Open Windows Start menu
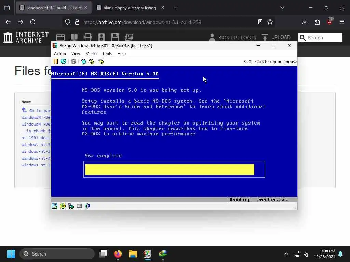This screenshot has width=350, height=262. coord(11,254)
